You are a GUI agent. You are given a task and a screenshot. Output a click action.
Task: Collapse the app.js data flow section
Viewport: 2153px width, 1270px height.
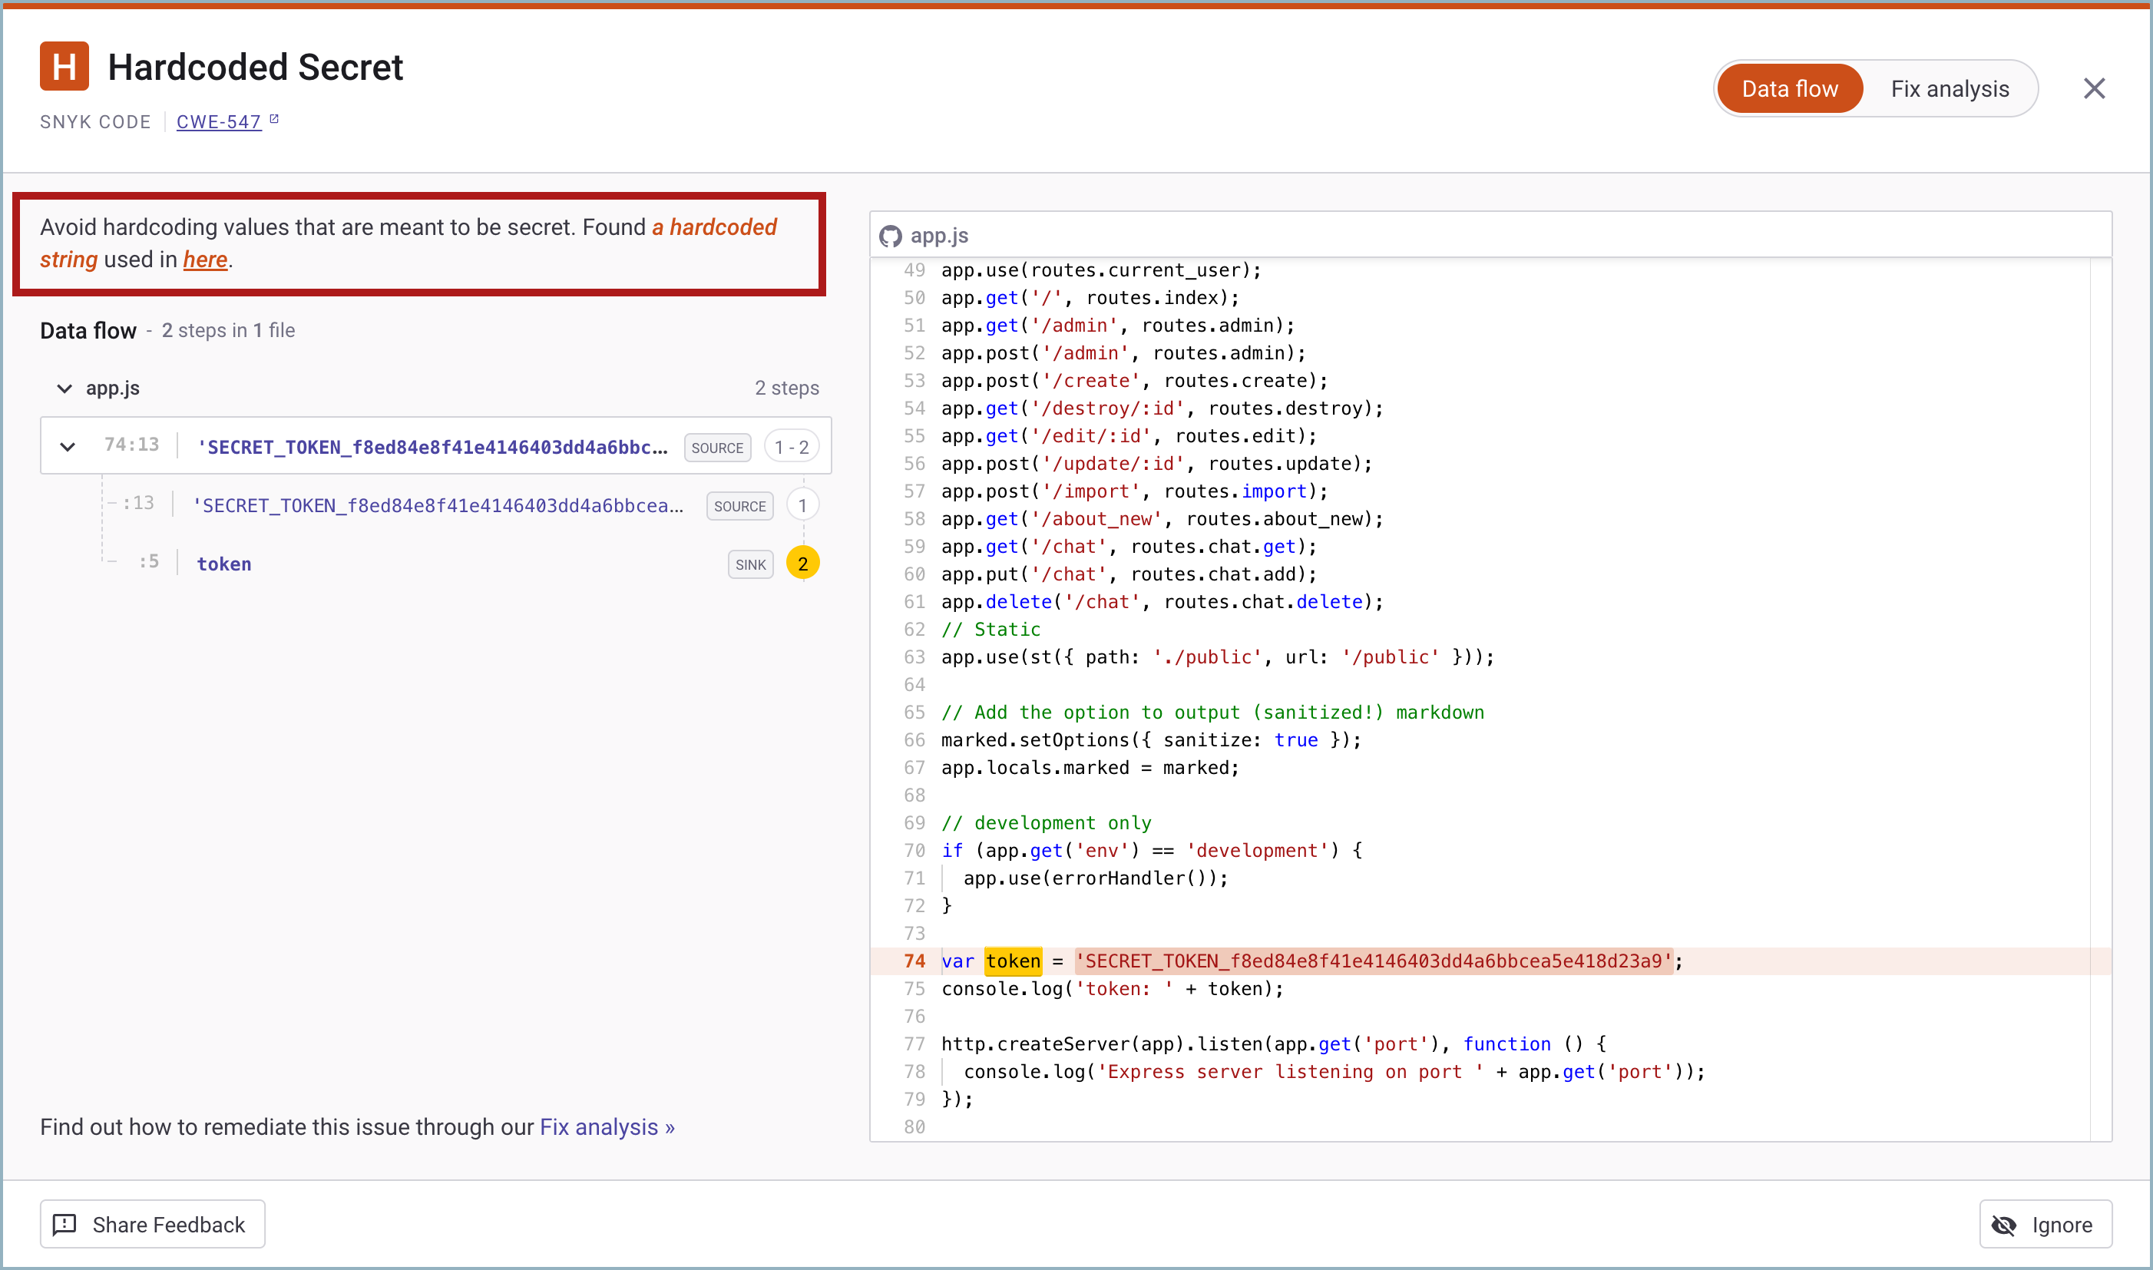pos(65,388)
